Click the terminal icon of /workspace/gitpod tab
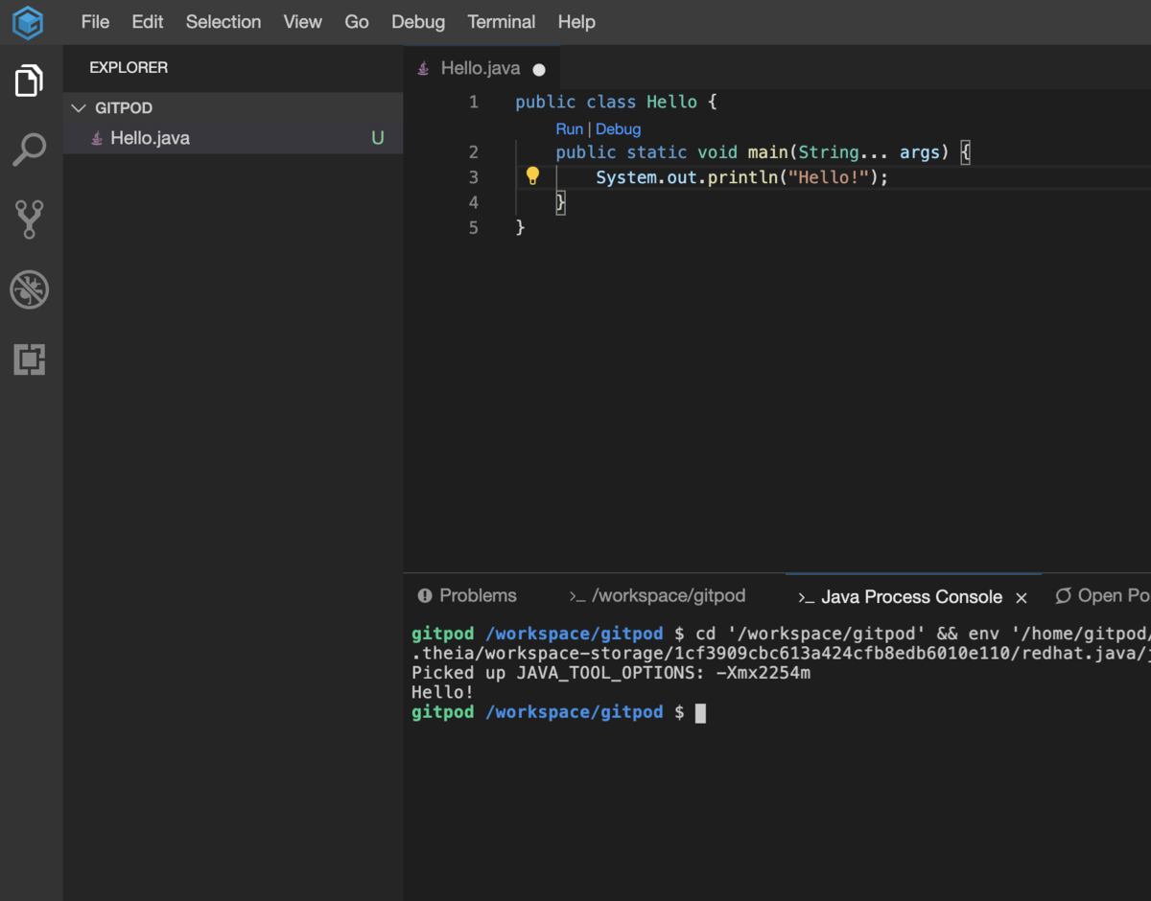The height and width of the screenshot is (901, 1151). click(576, 596)
